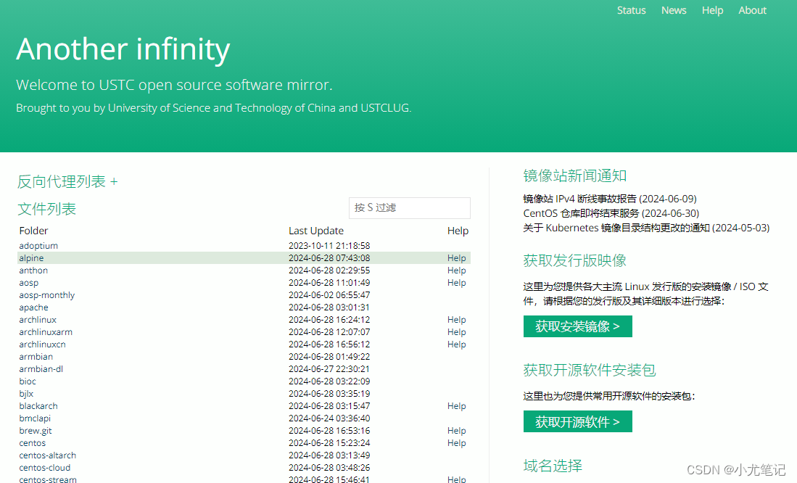The width and height of the screenshot is (797, 483).
Task: Click the Folder column header
Action: click(33, 231)
